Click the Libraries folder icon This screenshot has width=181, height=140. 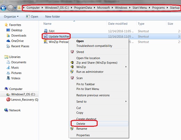click(x=6, y=57)
